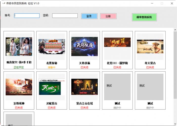This screenshot has width=177, height=126.
Task: Select the first gray 测试 placeholder card
Action: click(117, 87)
